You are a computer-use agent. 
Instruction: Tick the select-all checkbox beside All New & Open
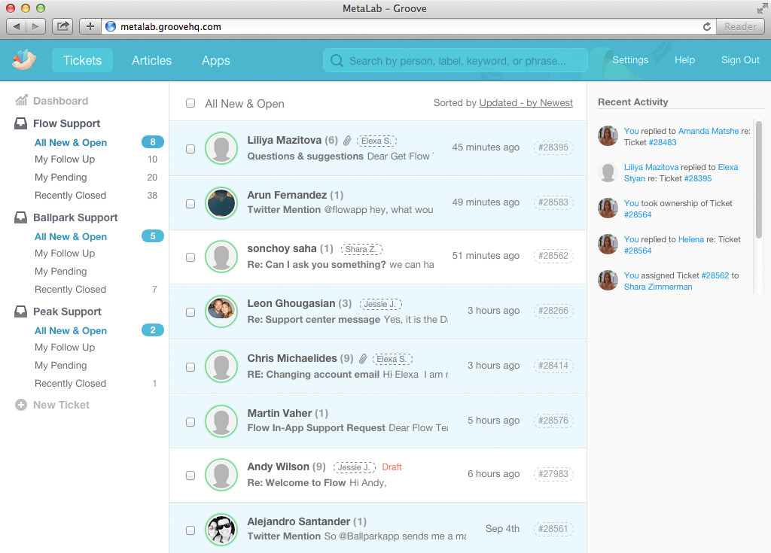pos(190,103)
